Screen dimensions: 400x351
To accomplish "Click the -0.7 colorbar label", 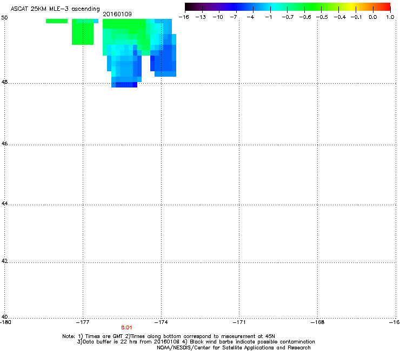I will point(288,17).
